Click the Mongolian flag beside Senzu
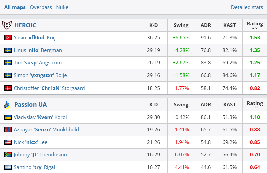Screen dimensions: 267x173 pos(8,130)
